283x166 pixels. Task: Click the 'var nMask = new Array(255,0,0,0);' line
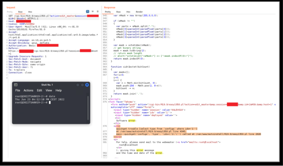136,16
